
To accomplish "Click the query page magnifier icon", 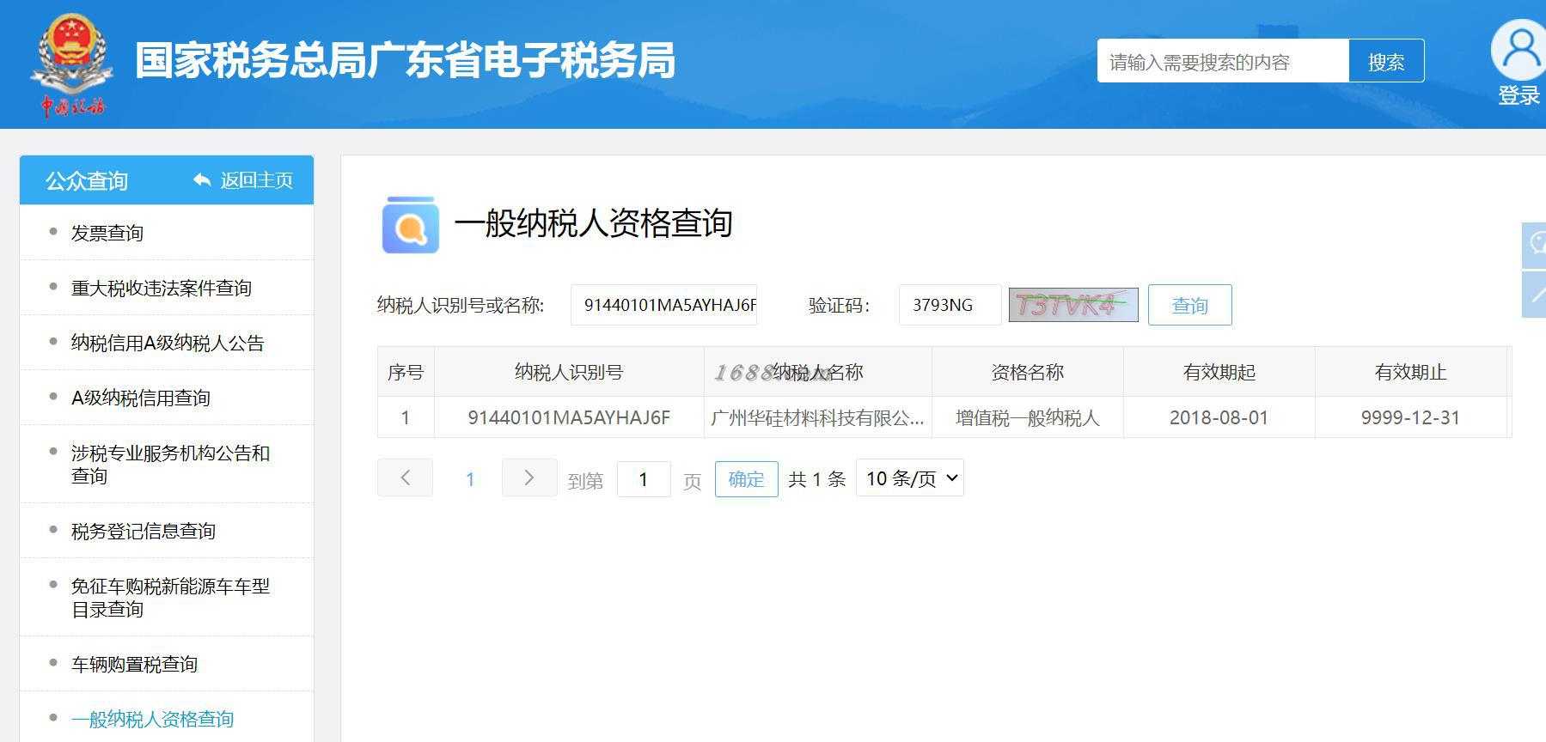I will [x=410, y=225].
